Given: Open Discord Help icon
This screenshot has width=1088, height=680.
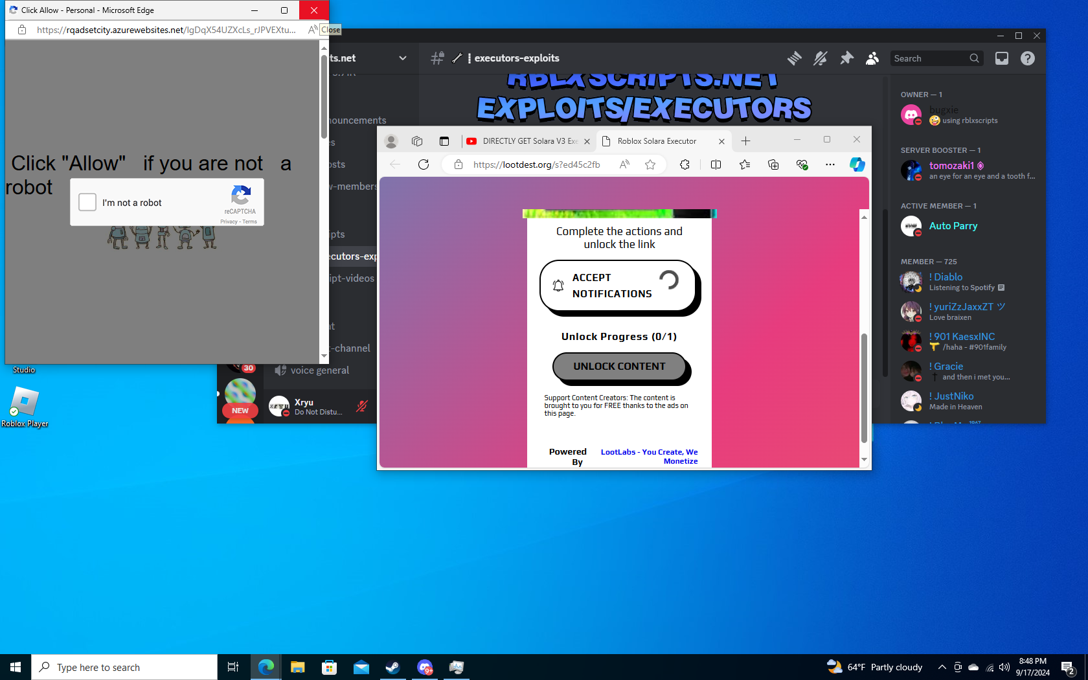Looking at the screenshot, I should pos(1028,58).
